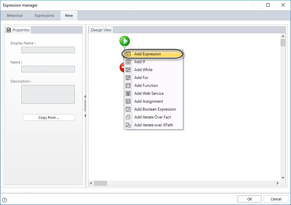
Task: Confirm with the OK button
Action: [x=249, y=199]
